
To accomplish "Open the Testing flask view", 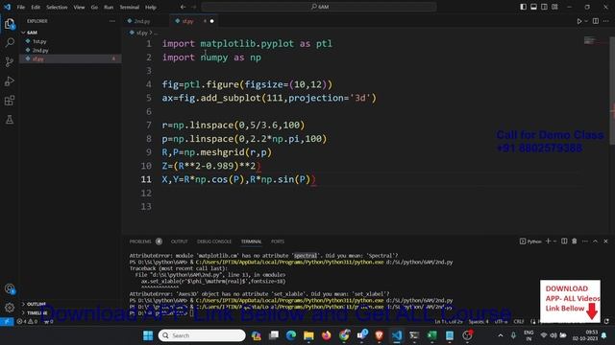I will coord(10,120).
